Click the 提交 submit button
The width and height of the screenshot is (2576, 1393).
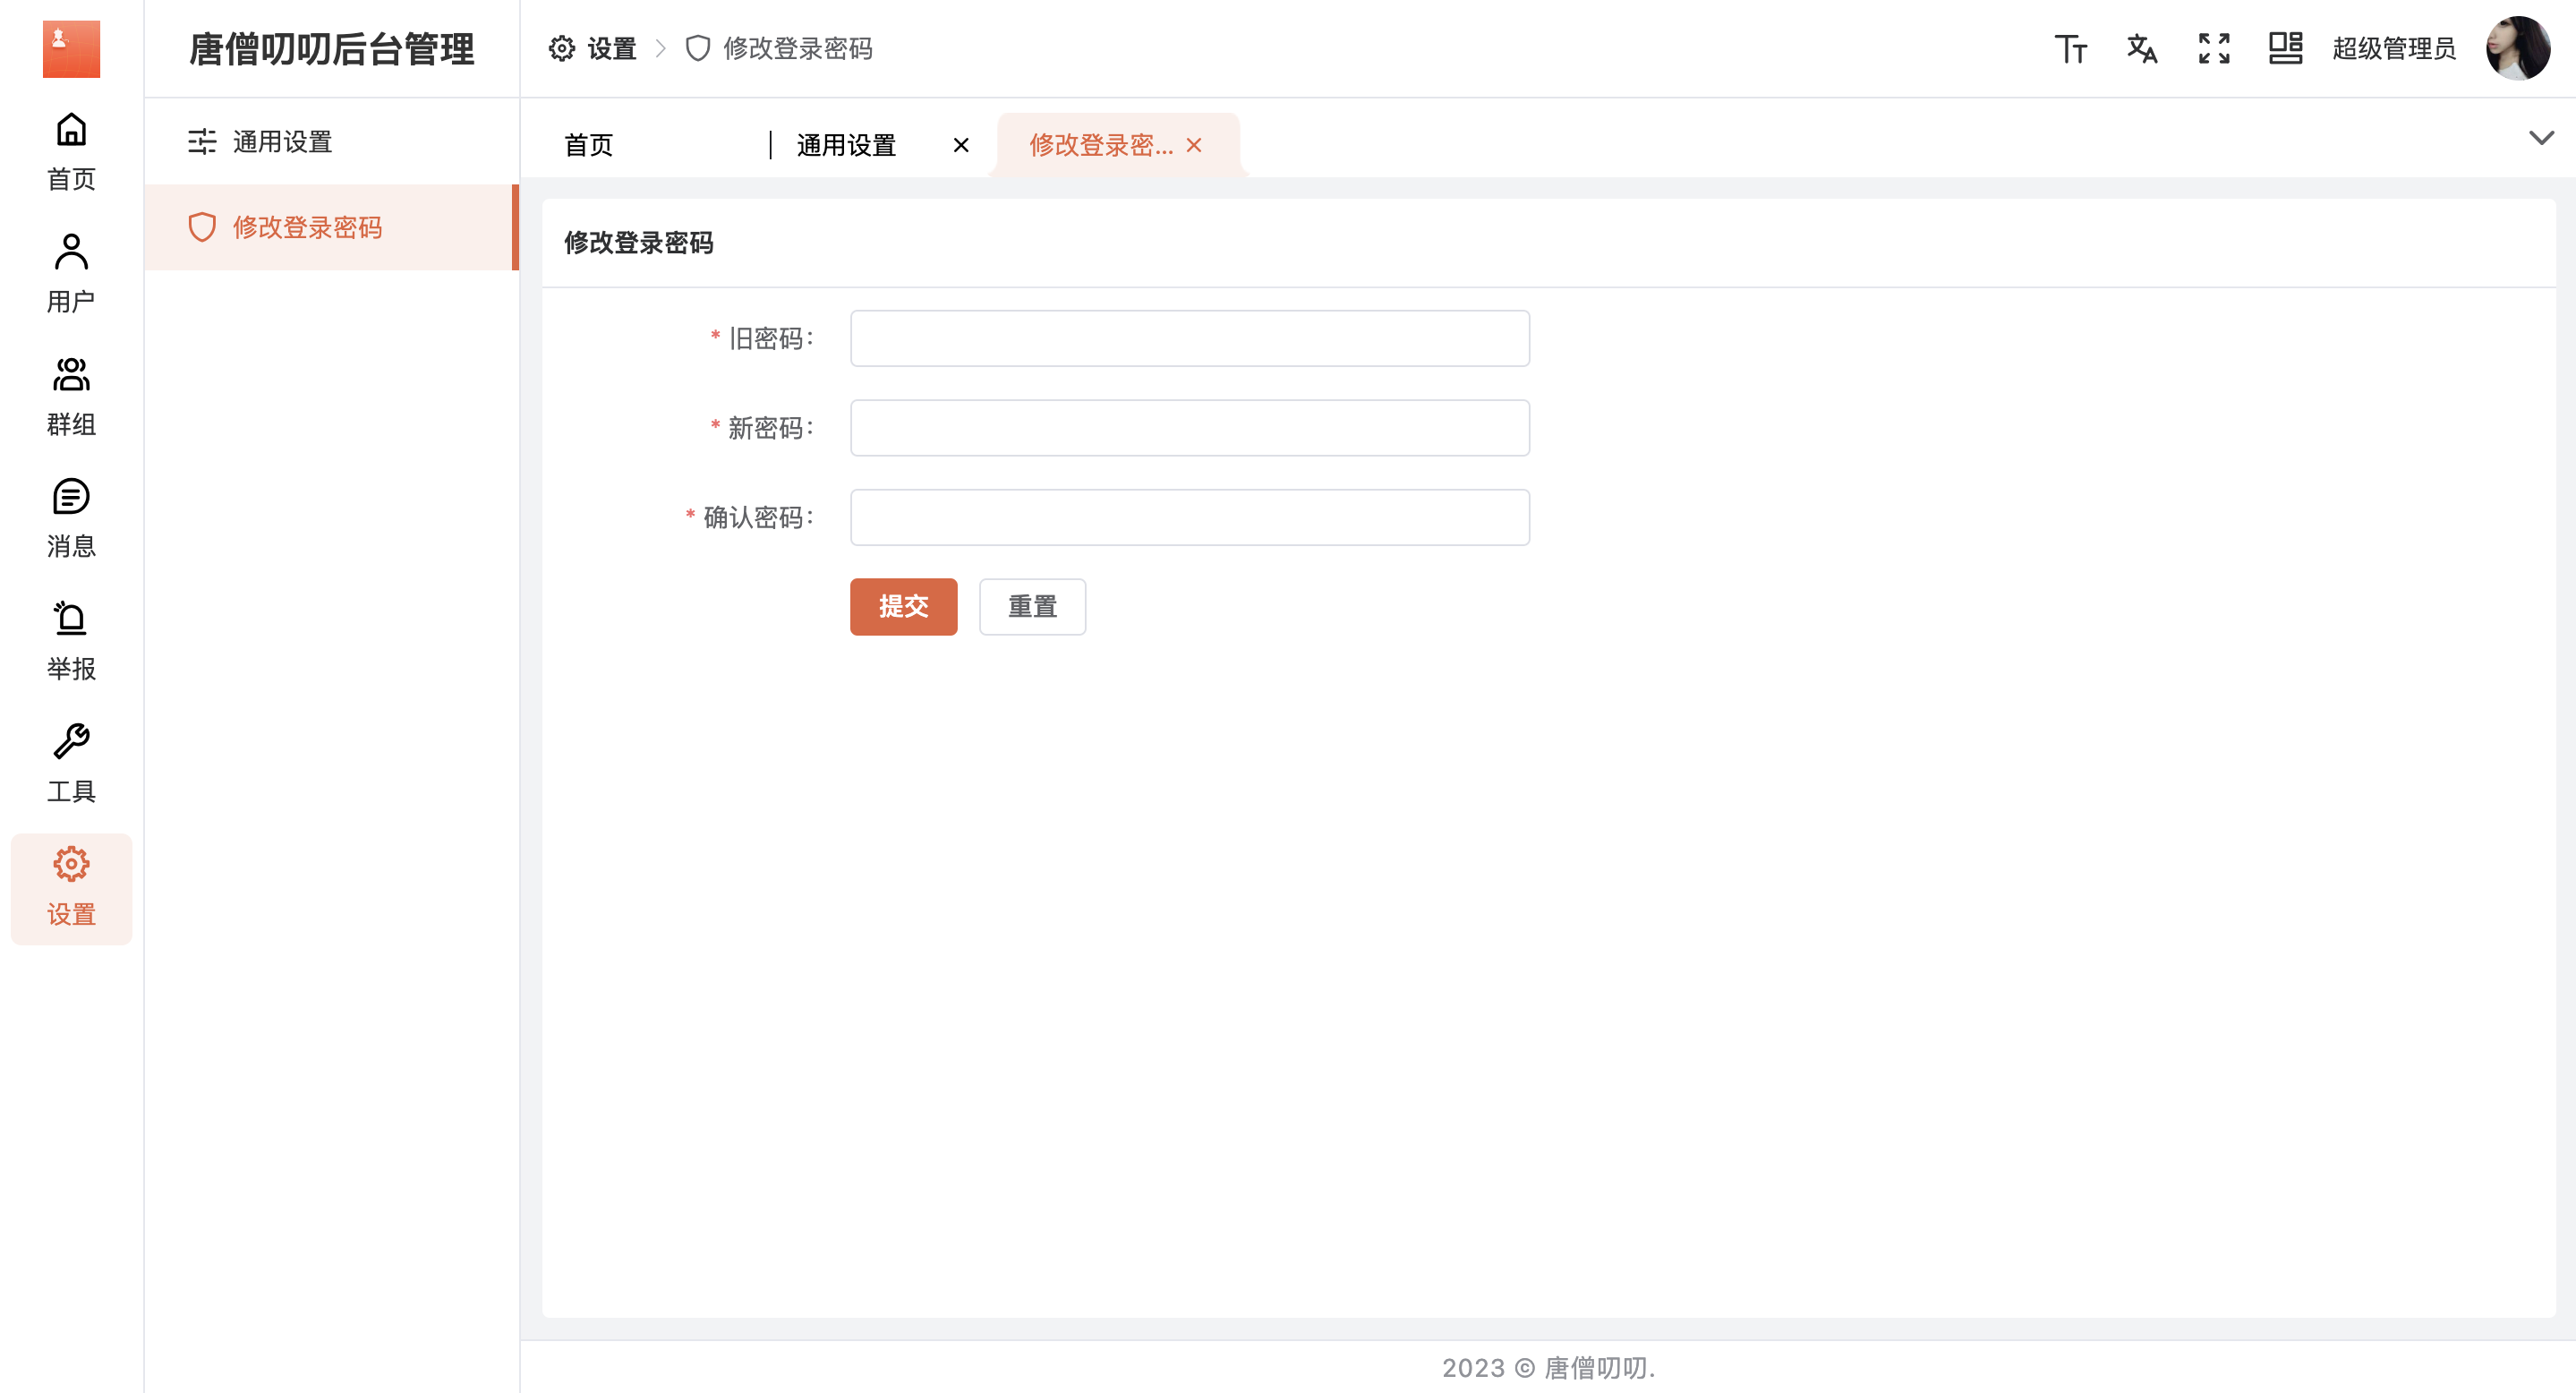(x=903, y=606)
